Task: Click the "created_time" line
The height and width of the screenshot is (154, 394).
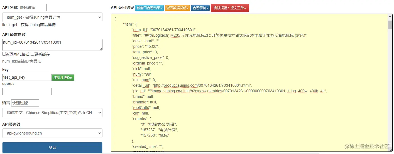Action: (147, 146)
